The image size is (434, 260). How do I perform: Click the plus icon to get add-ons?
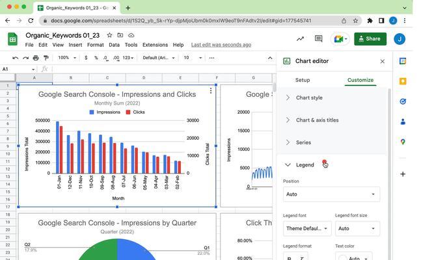pyautogui.click(x=403, y=174)
